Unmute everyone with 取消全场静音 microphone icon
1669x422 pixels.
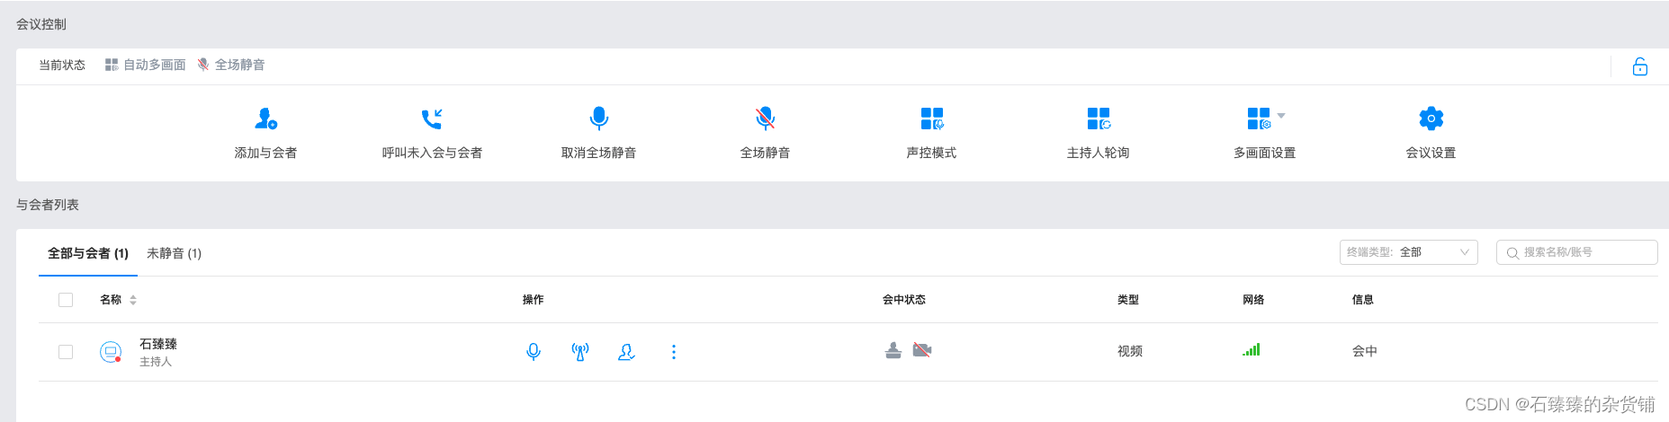[x=598, y=119]
